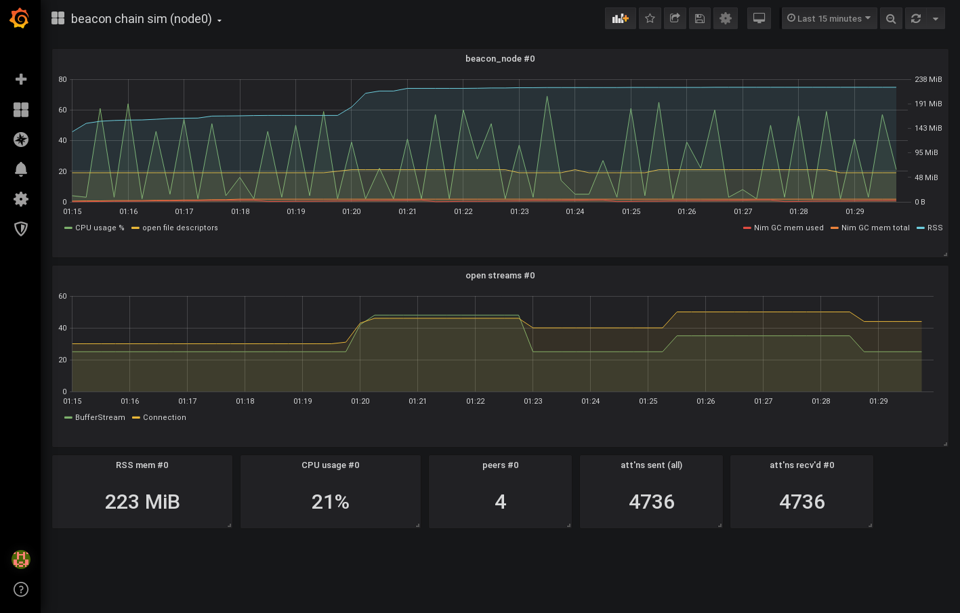The image size is (960, 613).
Task: Open the att'ns recv'd #0 panel menu
Action: click(x=802, y=465)
